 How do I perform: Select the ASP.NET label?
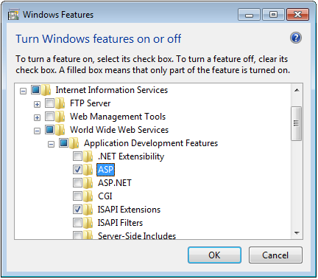coord(115,183)
